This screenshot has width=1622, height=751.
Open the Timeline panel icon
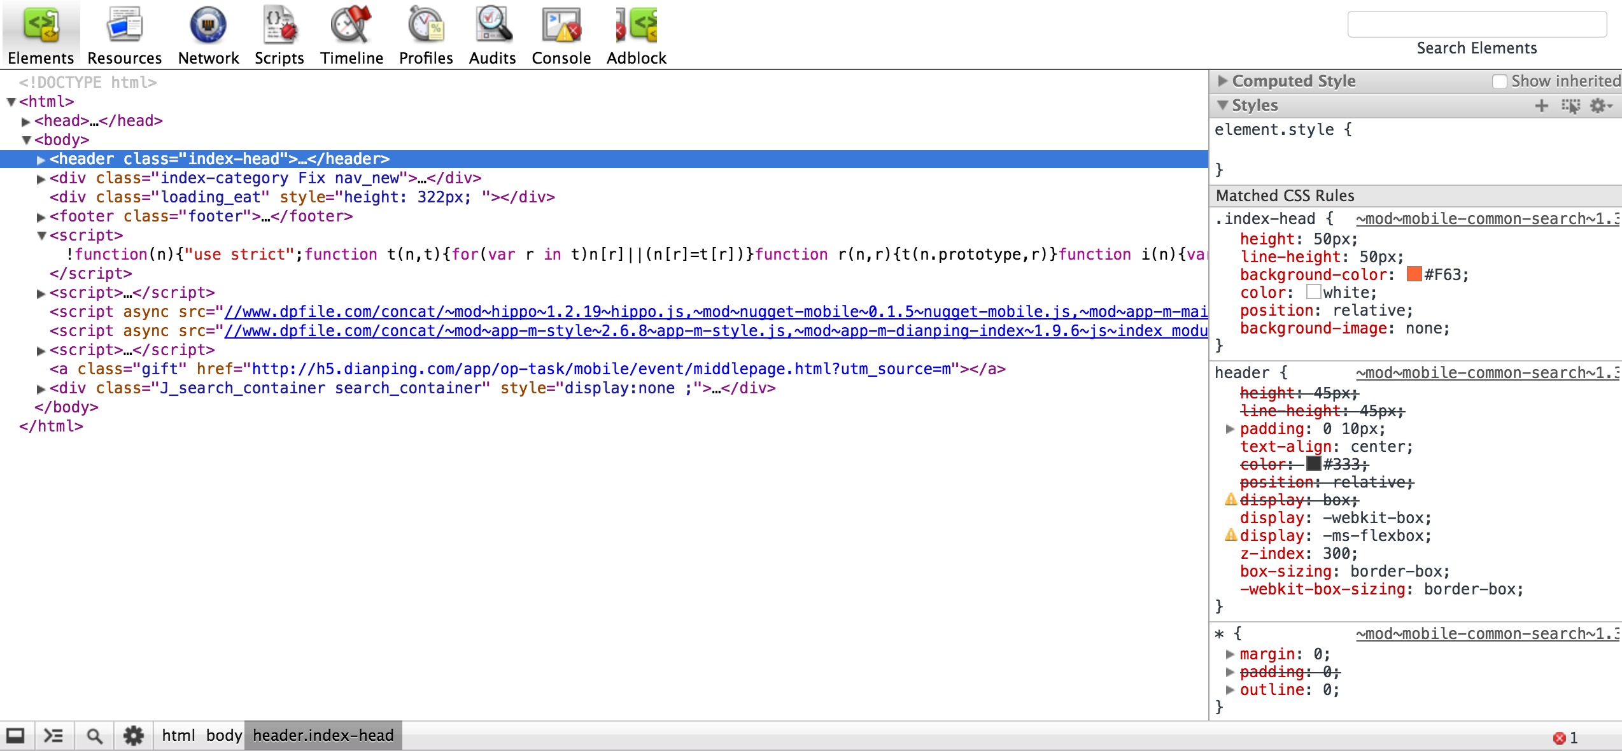tap(351, 25)
